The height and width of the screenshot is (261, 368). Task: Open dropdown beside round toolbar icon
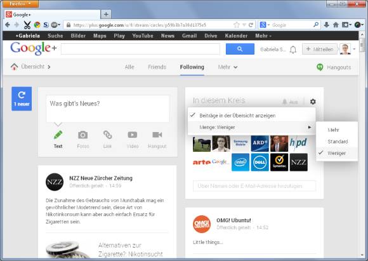tap(362, 25)
